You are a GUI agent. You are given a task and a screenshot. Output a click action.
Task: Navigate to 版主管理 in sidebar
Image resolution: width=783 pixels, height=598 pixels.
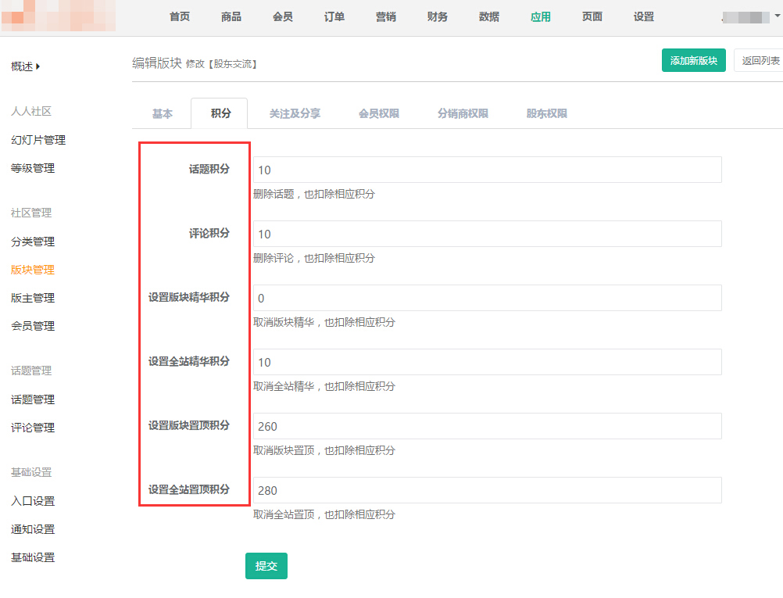[33, 298]
